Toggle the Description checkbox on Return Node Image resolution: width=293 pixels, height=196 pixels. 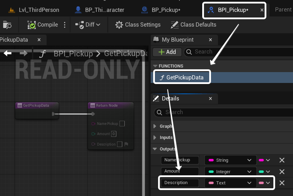point(120,144)
